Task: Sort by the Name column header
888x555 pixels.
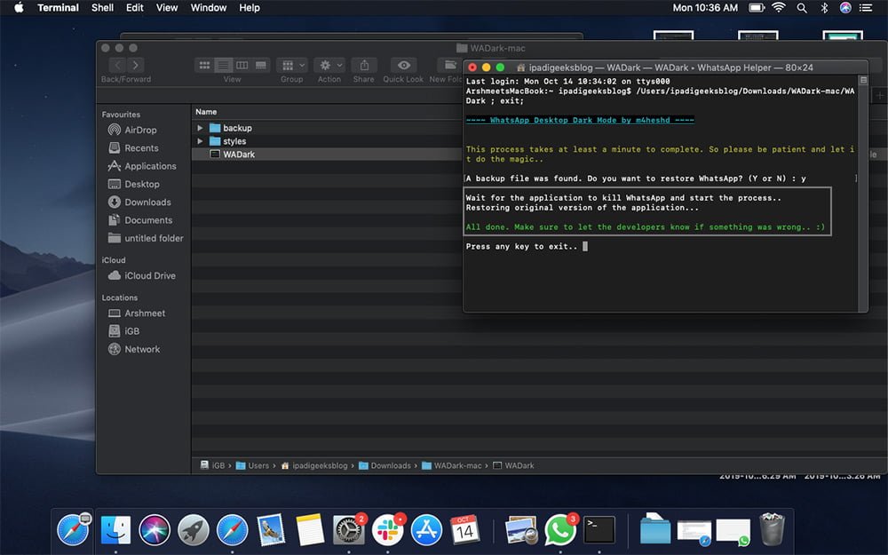Action: 206,112
